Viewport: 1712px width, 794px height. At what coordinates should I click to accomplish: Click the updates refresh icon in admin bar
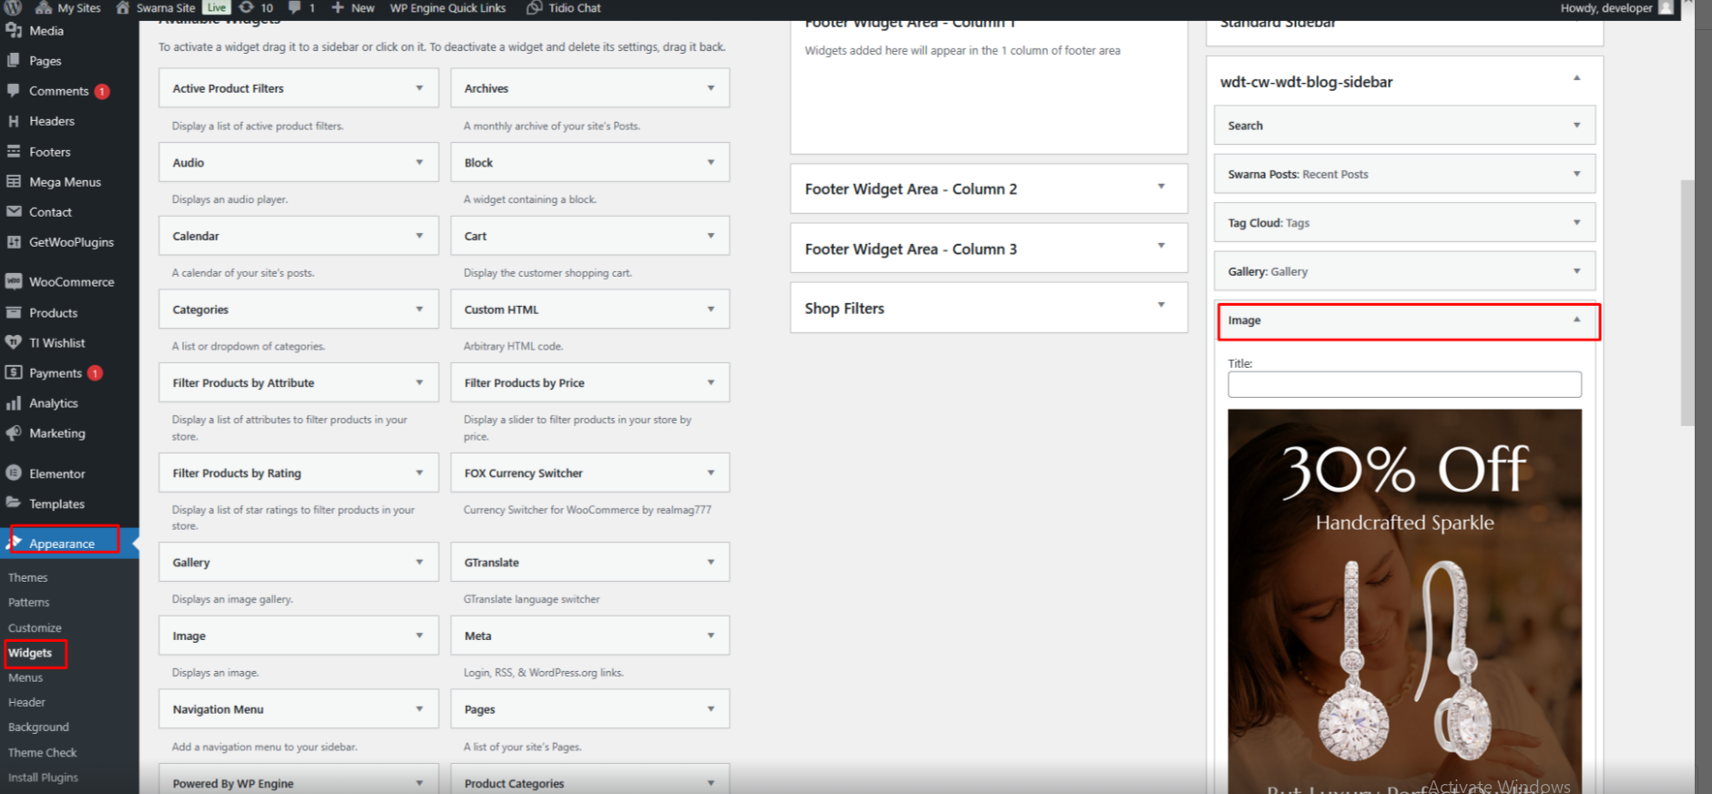(246, 7)
